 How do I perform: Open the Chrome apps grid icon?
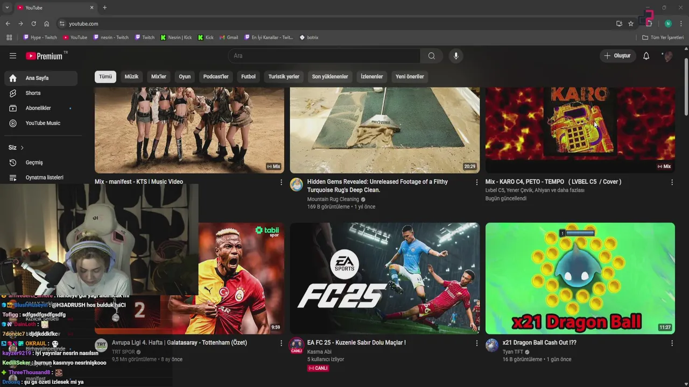click(x=9, y=38)
